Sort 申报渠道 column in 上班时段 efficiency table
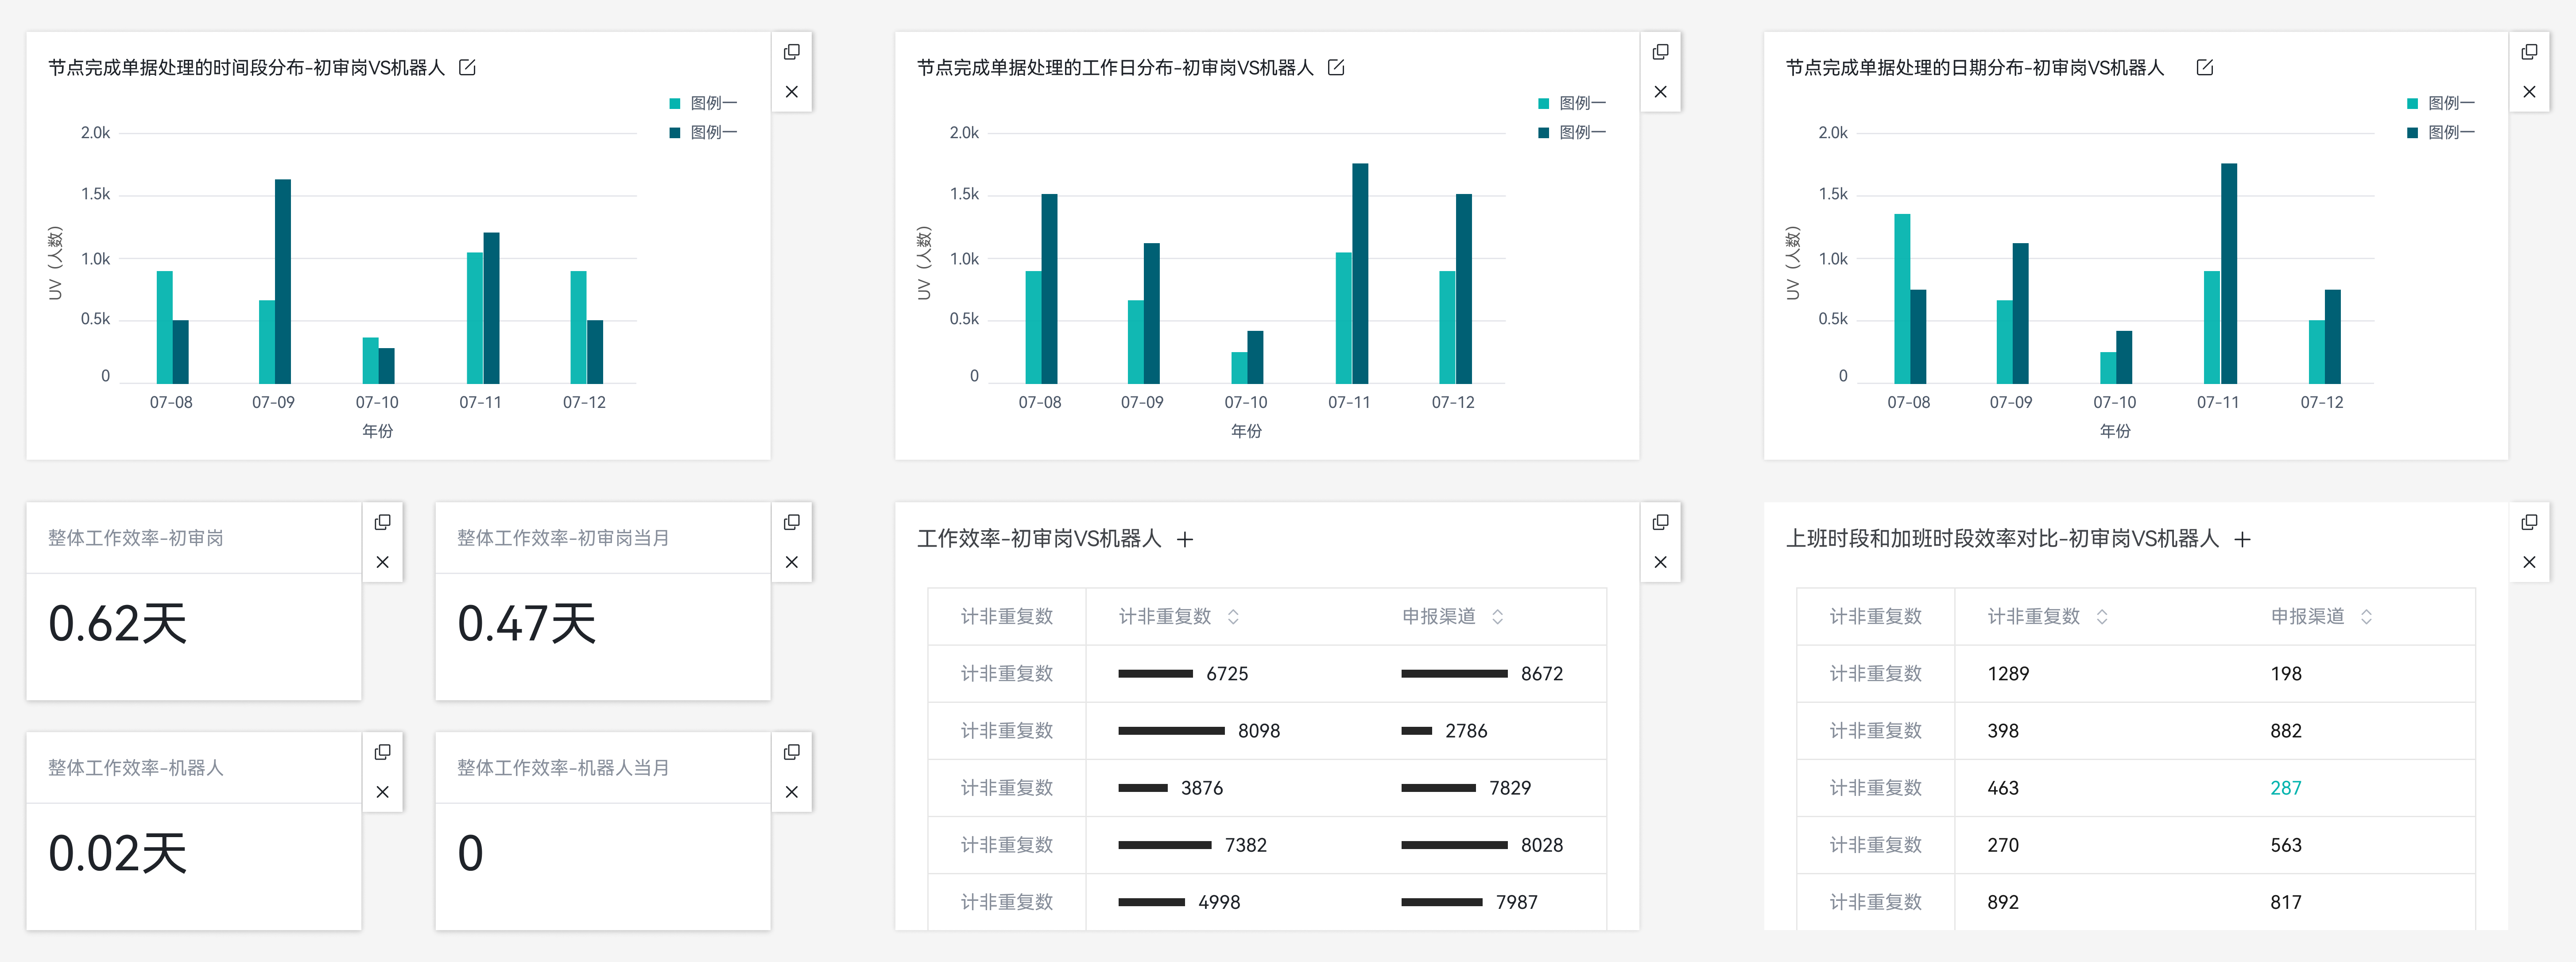 2366,617
